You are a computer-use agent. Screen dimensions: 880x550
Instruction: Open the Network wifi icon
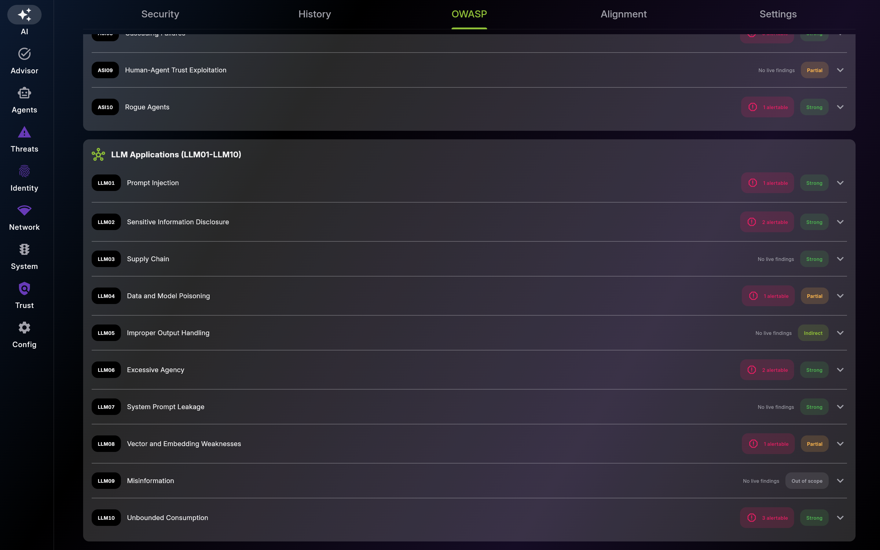click(x=24, y=210)
